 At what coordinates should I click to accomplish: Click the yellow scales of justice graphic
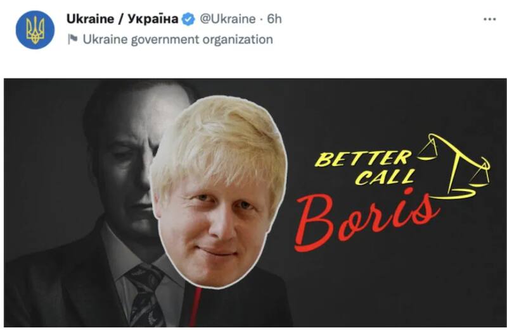[452, 166]
